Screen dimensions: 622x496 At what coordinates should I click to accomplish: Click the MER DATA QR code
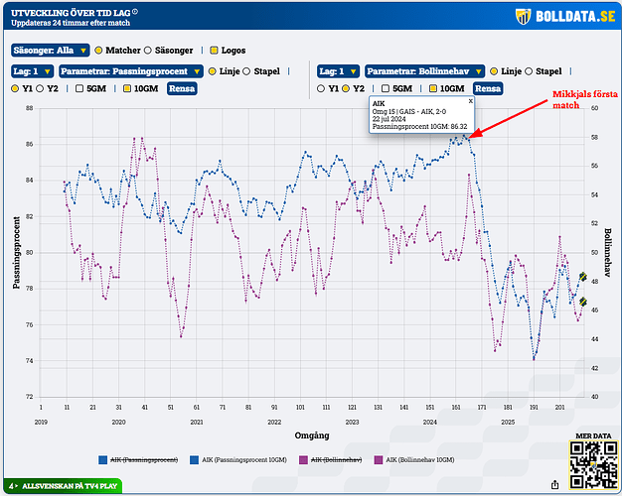pos(592,466)
